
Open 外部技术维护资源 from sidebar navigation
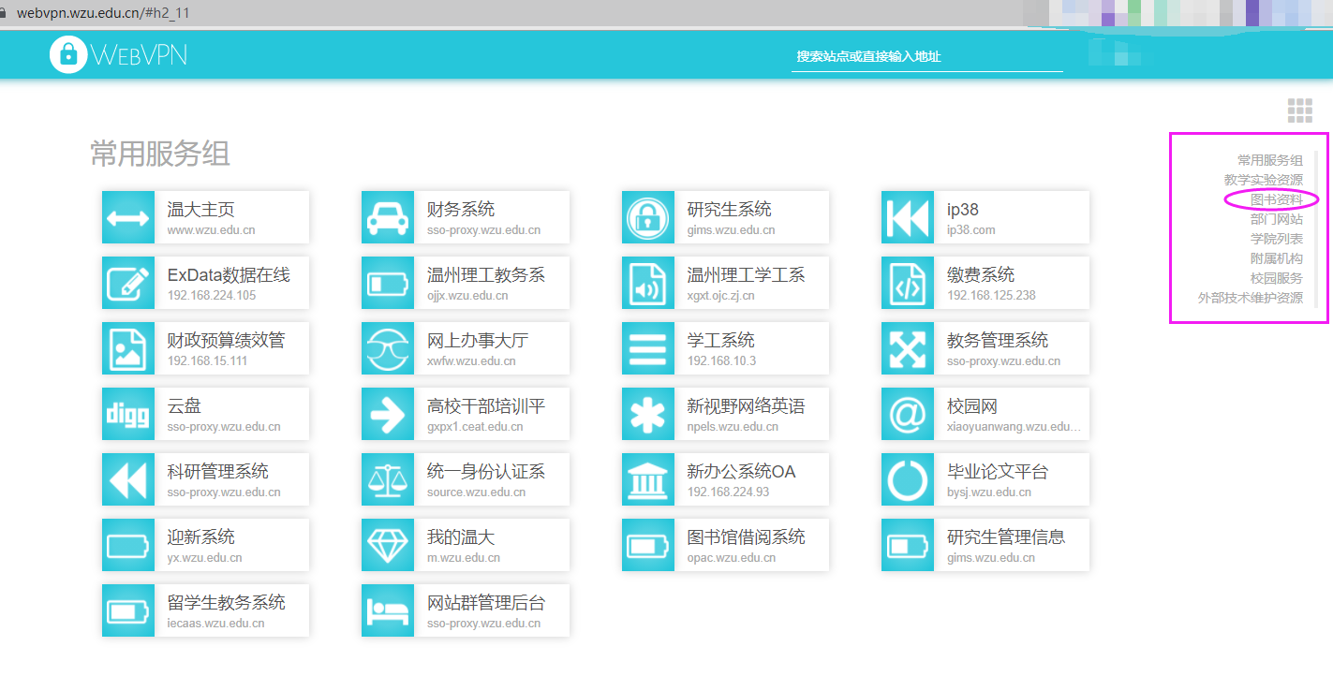pyautogui.click(x=1250, y=298)
